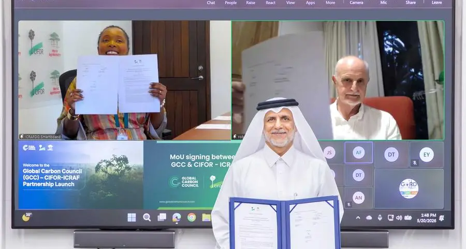The width and height of the screenshot is (466, 249).
Task: Click the ICRAFDG Smartboard name label
Action: pos(43,137)
